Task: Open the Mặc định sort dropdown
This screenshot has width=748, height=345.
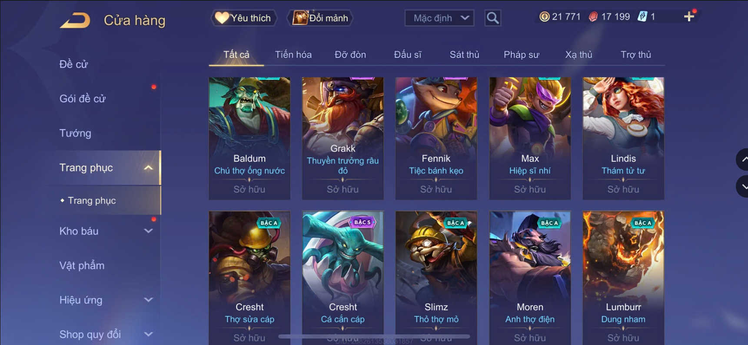Action: point(439,18)
